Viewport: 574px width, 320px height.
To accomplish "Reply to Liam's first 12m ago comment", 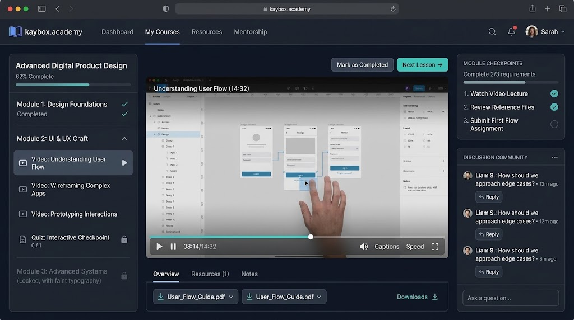I will pos(489,197).
